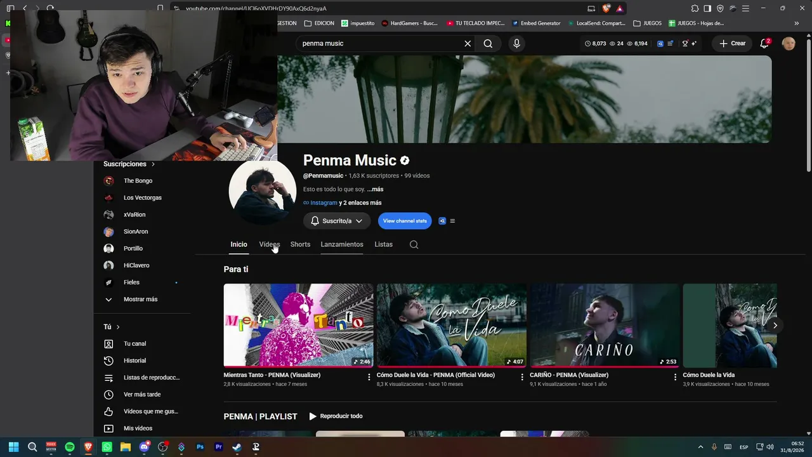The height and width of the screenshot is (457, 812).
Task: Click the Brave Rewards triangle icon
Action: coord(620,8)
